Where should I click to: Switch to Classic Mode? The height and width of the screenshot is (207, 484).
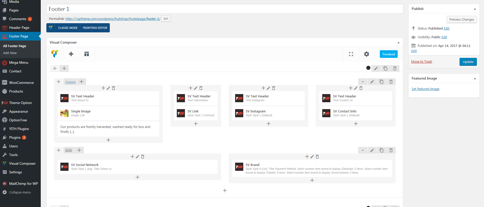[x=68, y=28]
